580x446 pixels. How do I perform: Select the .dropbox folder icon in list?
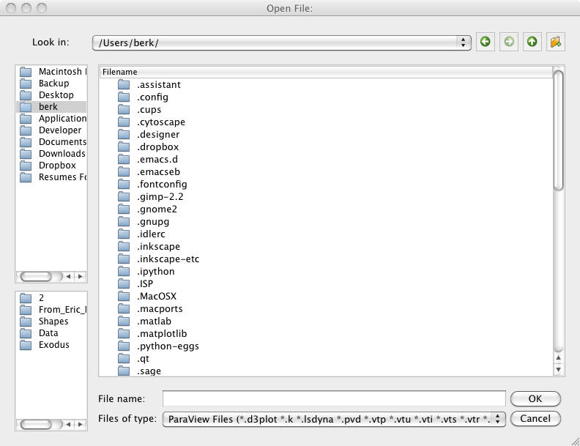[x=124, y=147]
